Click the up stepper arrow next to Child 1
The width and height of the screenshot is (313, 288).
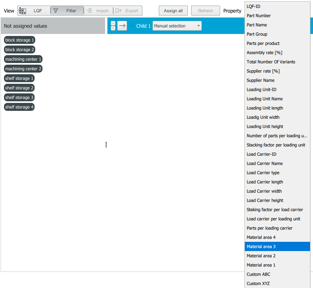pos(113,23)
